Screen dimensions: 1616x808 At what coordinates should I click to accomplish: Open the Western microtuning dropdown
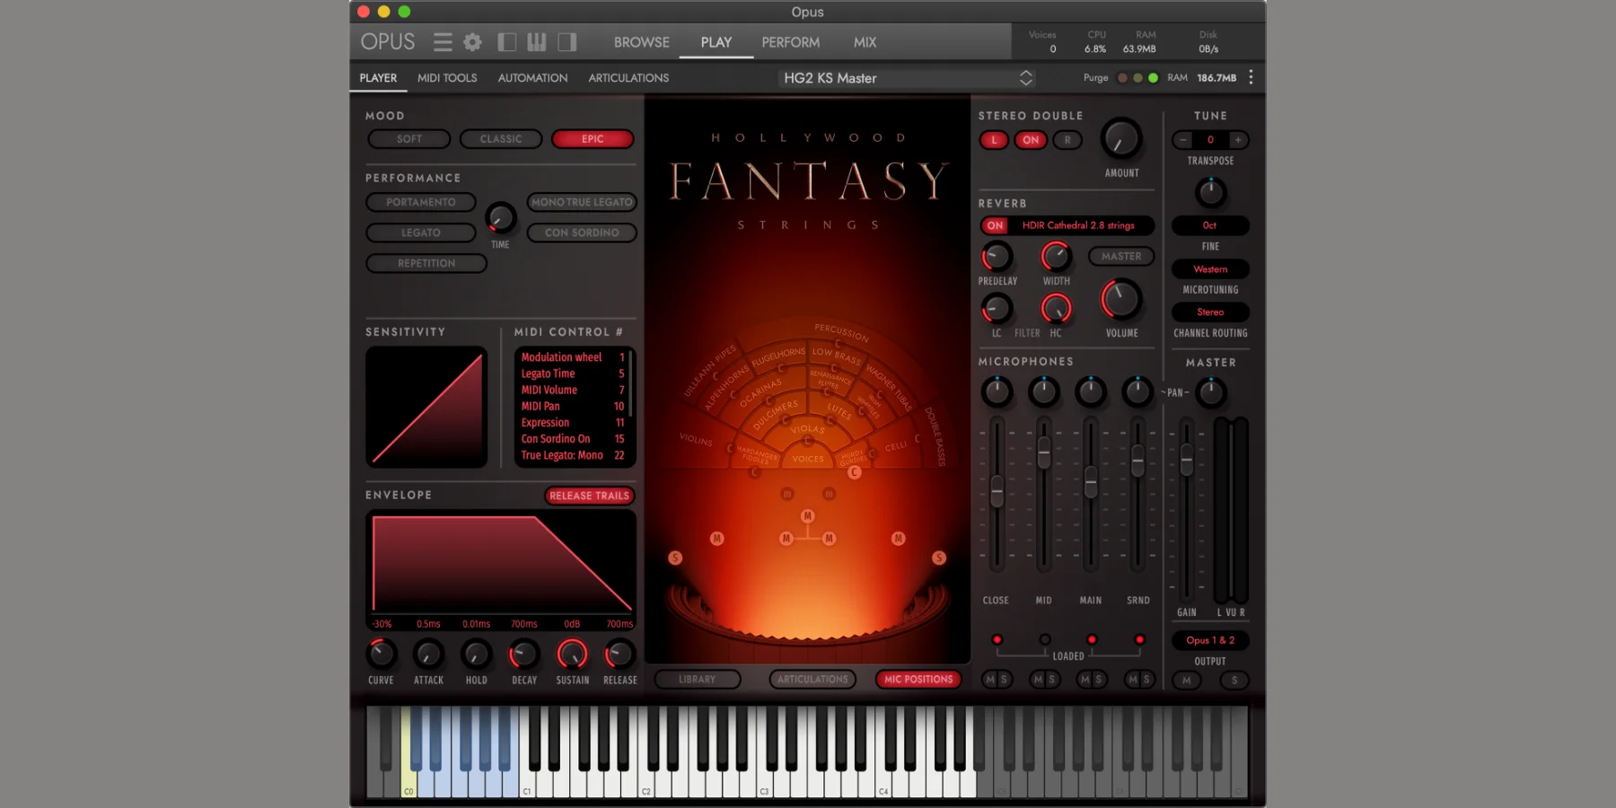point(1210,269)
